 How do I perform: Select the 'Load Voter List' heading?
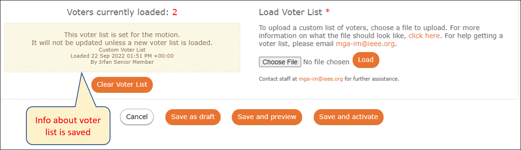[x=290, y=12]
